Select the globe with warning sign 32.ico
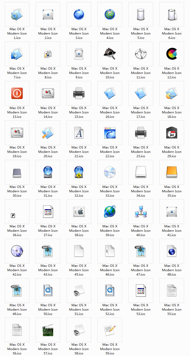This screenshot has width=190, height=356. (79, 172)
